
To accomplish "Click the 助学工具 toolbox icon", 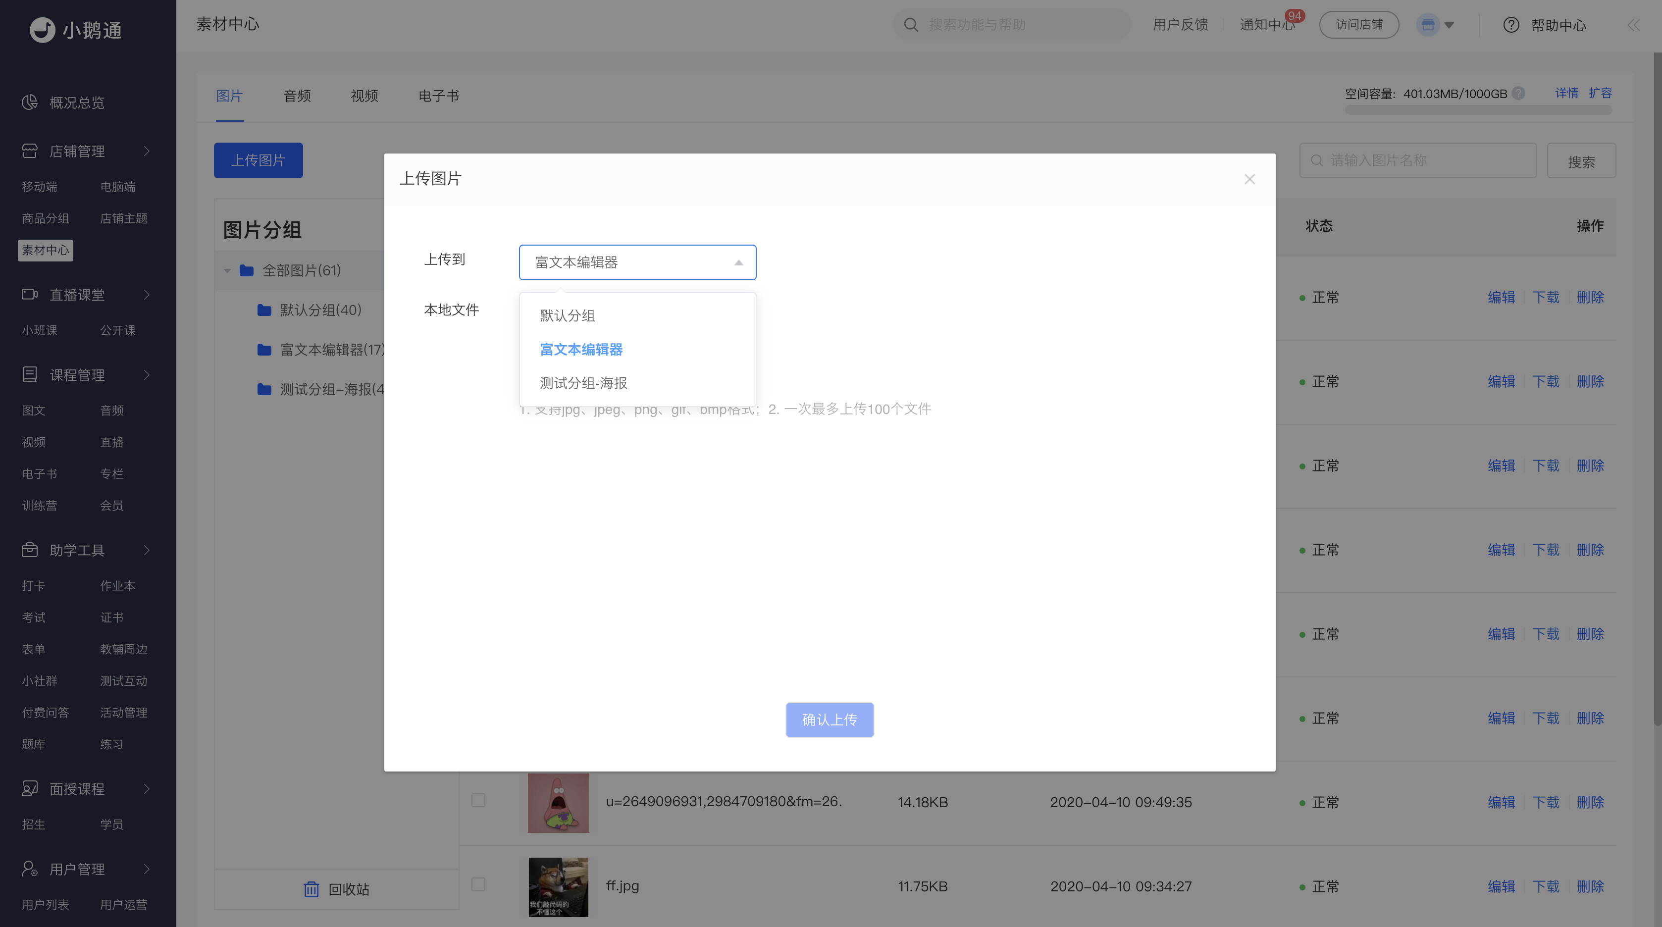I will (30, 550).
